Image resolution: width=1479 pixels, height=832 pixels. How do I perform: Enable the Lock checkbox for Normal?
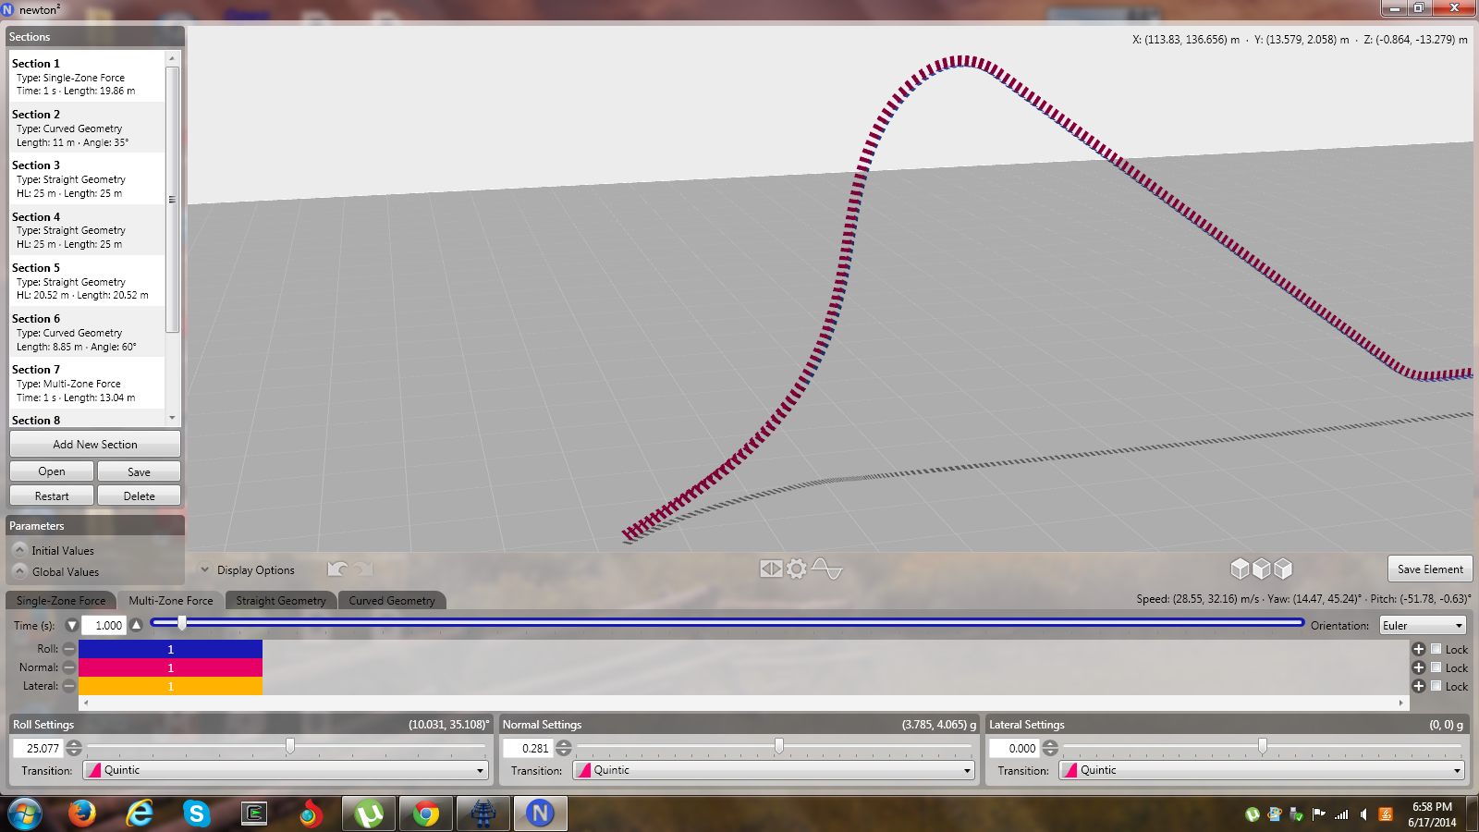[1436, 667]
